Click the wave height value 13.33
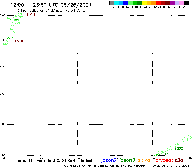 pos(168,149)
